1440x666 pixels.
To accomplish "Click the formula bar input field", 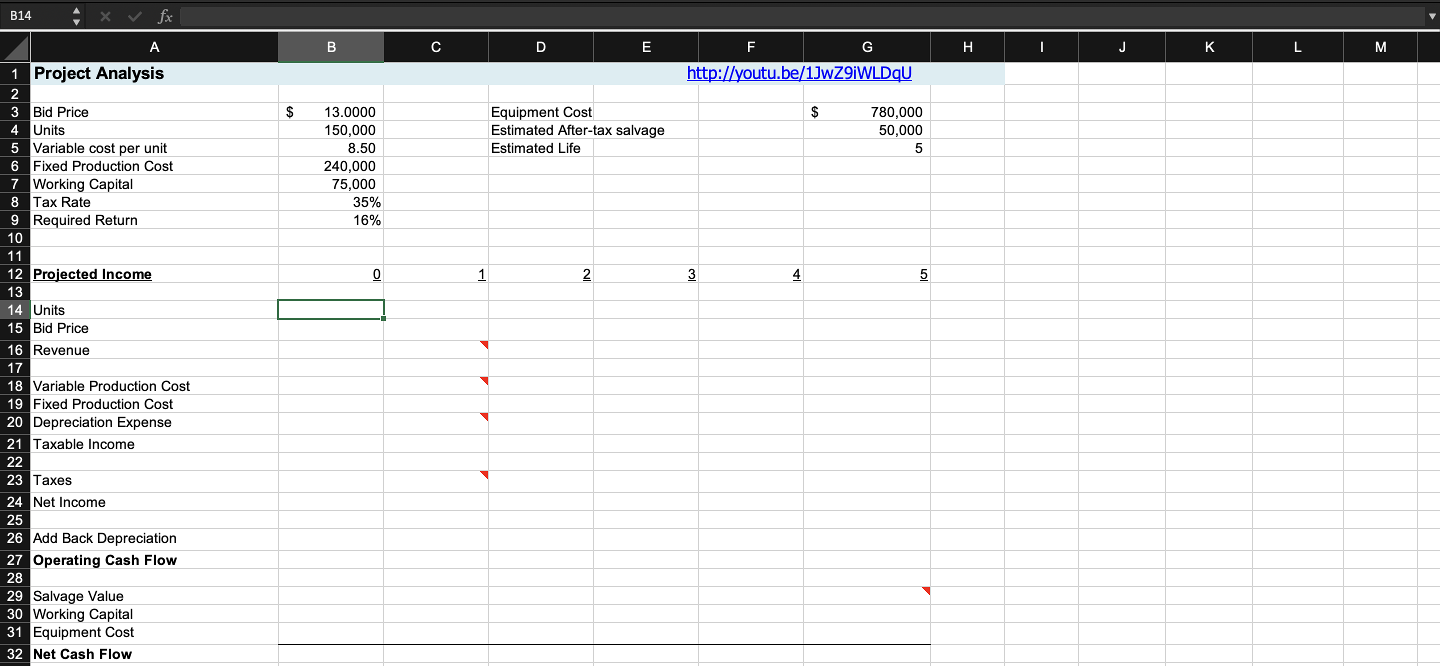I will pyautogui.click(x=782, y=16).
